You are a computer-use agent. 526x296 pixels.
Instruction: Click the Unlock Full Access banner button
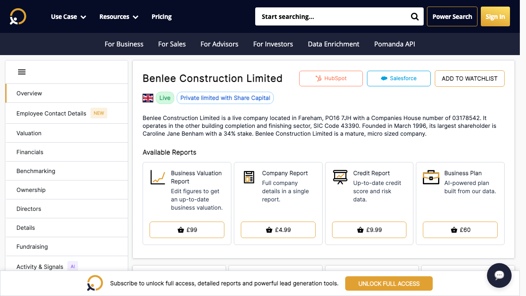pyautogui.click(x=389, y=283)
